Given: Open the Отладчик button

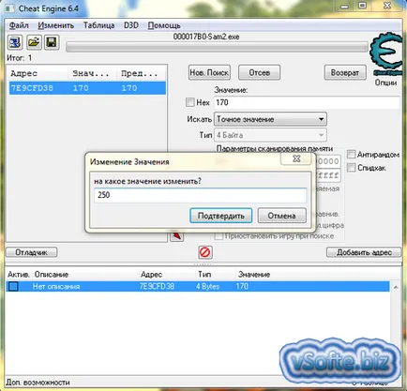Looking at the screenshot, I should (x=32, y=252).
